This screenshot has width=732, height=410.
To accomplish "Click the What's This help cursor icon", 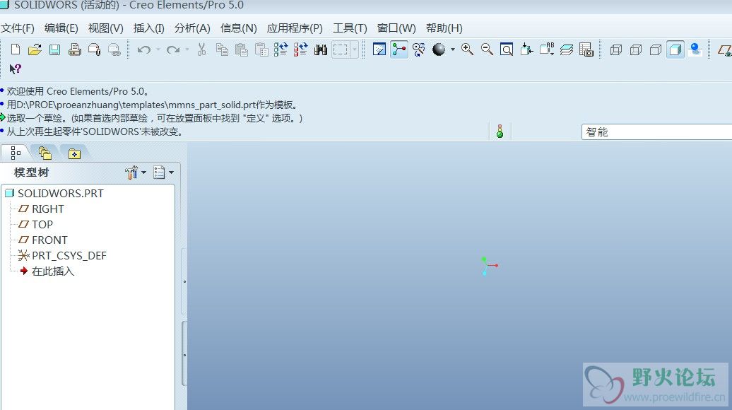I will click(15, 69).
